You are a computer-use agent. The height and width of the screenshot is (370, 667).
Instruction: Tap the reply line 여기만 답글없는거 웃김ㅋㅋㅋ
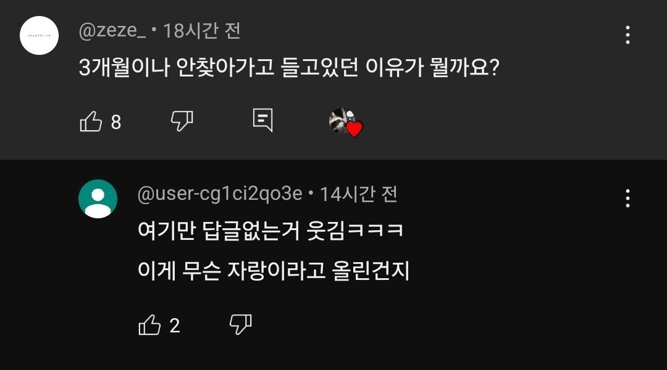[271, 232]
